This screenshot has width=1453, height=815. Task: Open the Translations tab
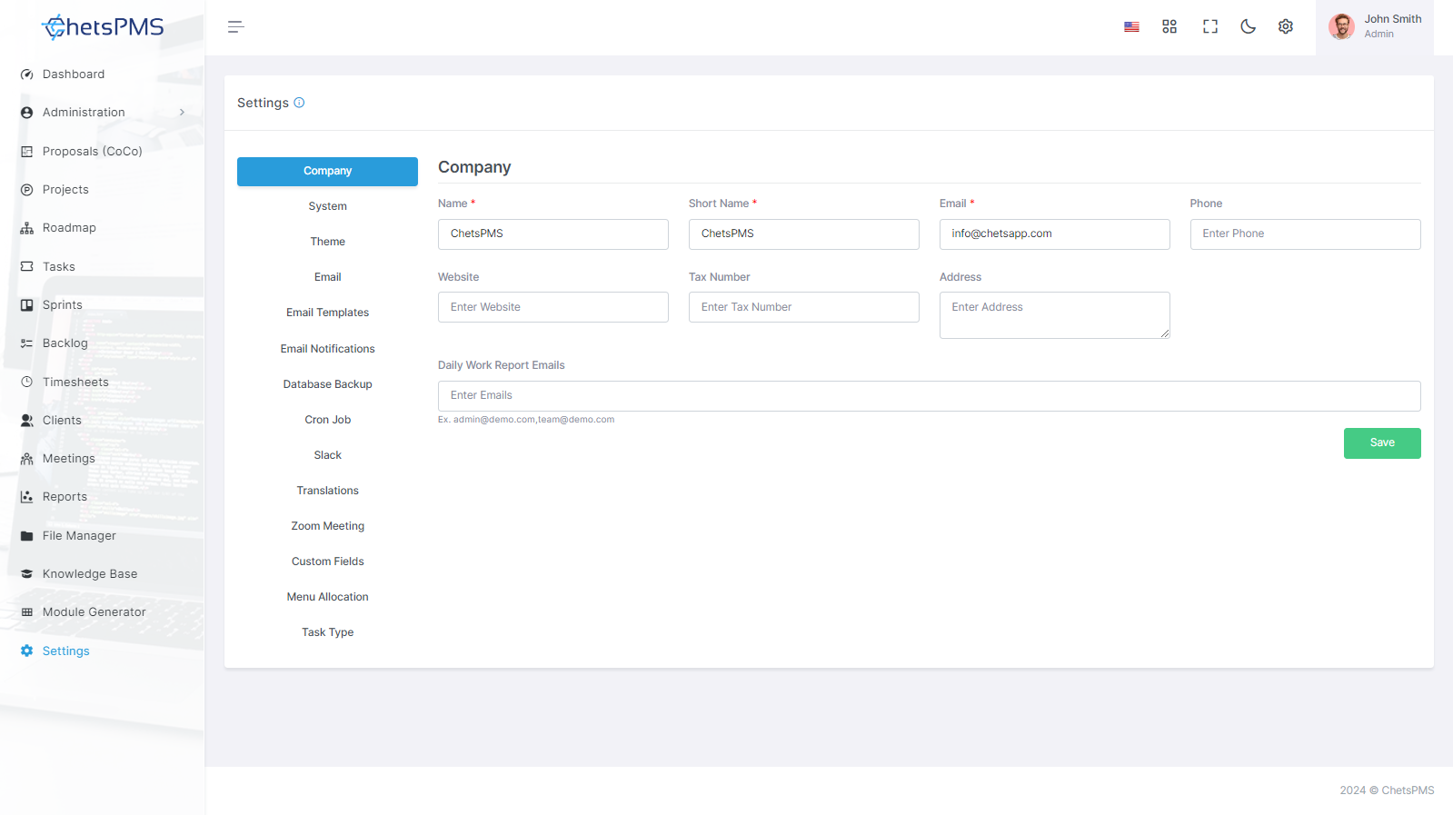click(327, 492)
